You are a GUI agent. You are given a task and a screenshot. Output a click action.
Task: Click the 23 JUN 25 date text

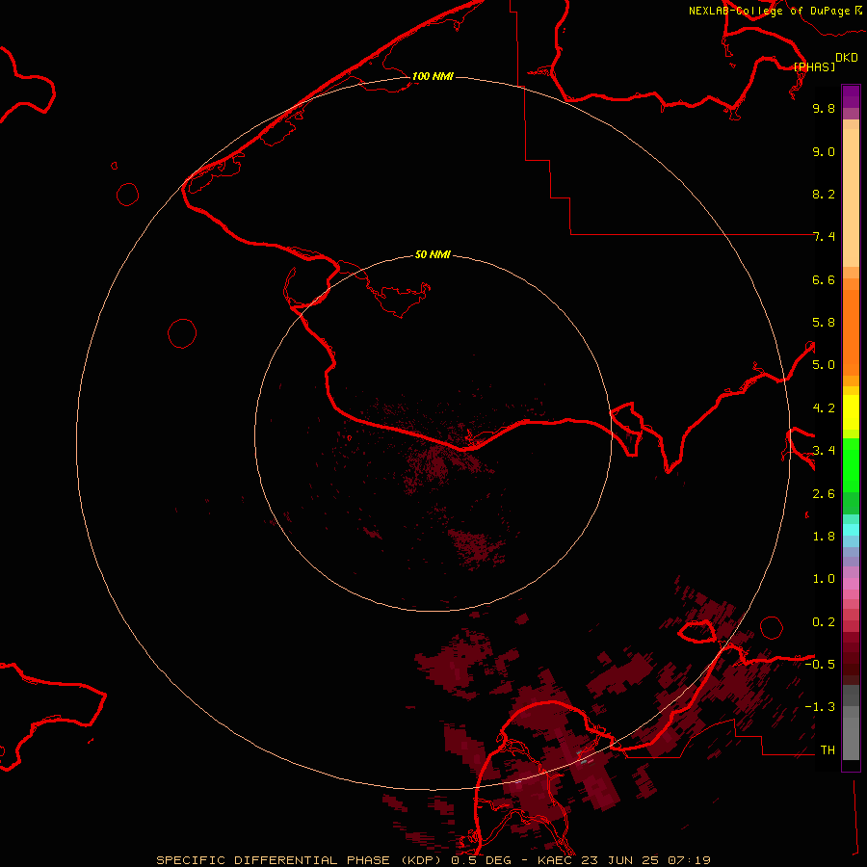pos(621,860)
